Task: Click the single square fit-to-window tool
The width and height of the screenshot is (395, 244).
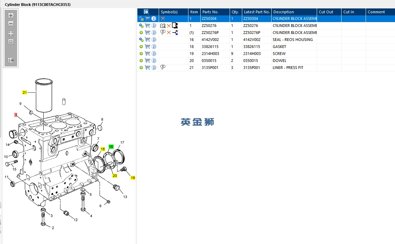Action: click(x=11, y=42)
